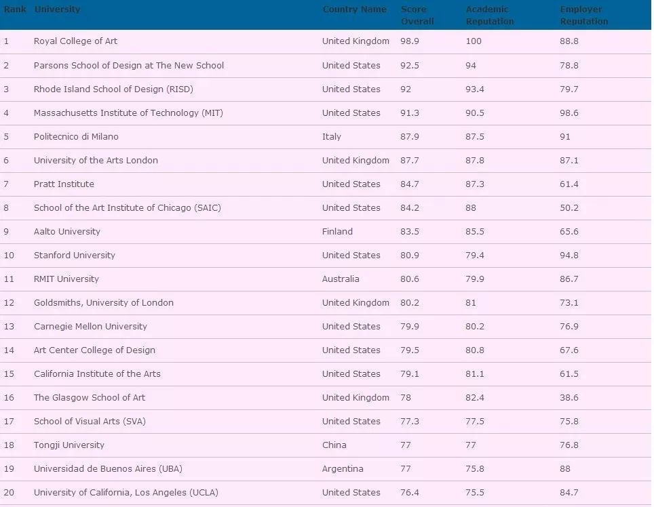Click employer reputation 67.6 for Art Center College

point(569,350)
